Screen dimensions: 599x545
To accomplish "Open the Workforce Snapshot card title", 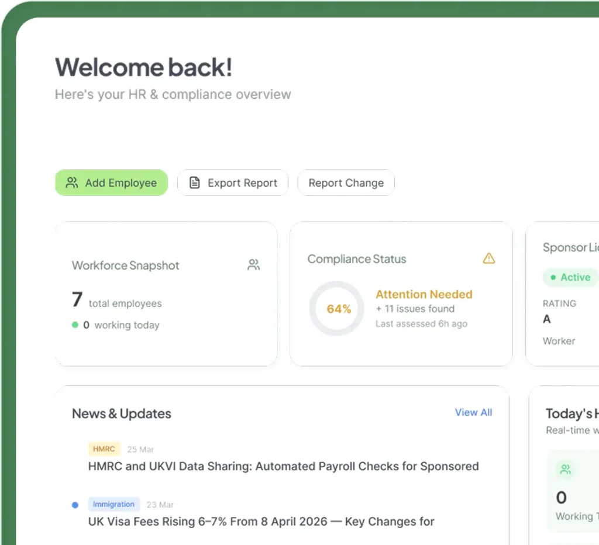I will [126, 265].
